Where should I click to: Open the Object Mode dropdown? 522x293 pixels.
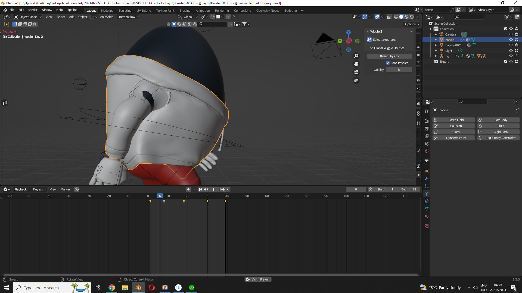tap(28, 17)
